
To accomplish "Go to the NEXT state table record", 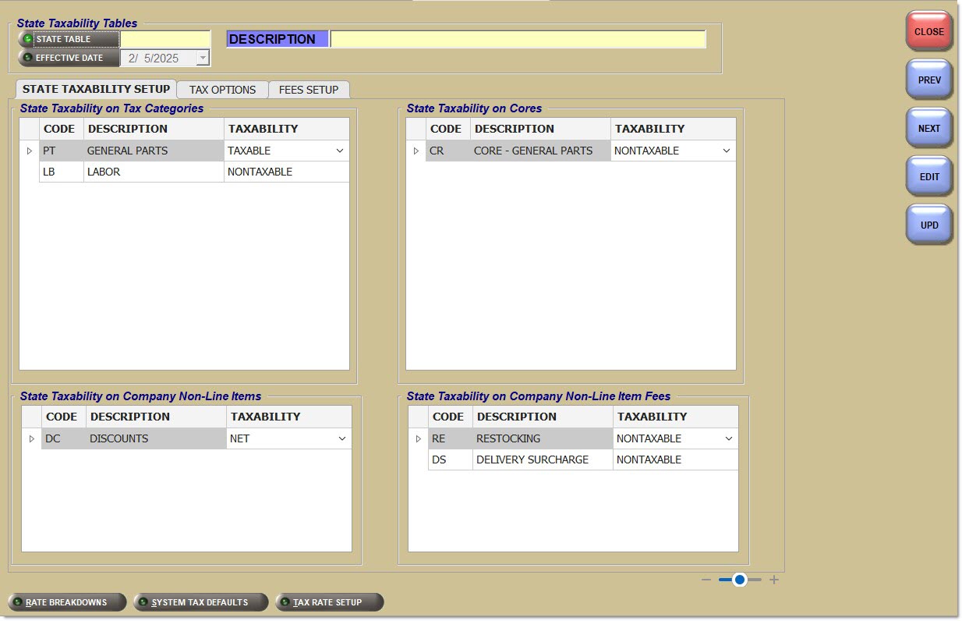I will (x=929, y=129).
